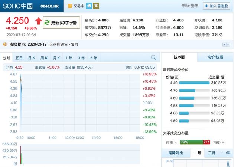This screenshot has width=234, height=167.
Task: Click the blue 通 badge
Action: 89,6
